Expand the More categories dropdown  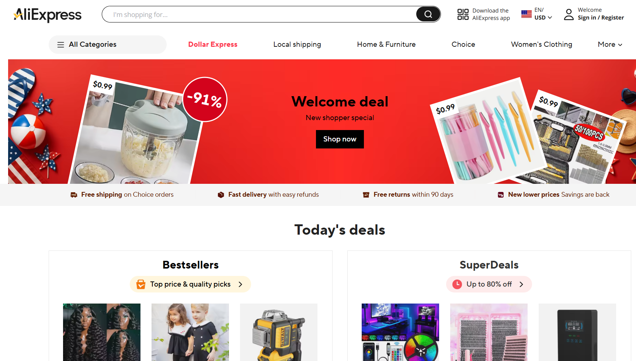click(x=610, y=45)
